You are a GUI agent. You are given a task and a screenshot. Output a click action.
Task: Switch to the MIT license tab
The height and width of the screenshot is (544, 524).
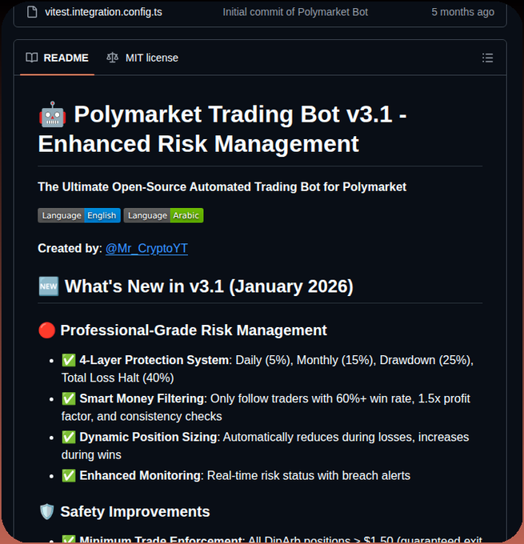tap(142, 58)
